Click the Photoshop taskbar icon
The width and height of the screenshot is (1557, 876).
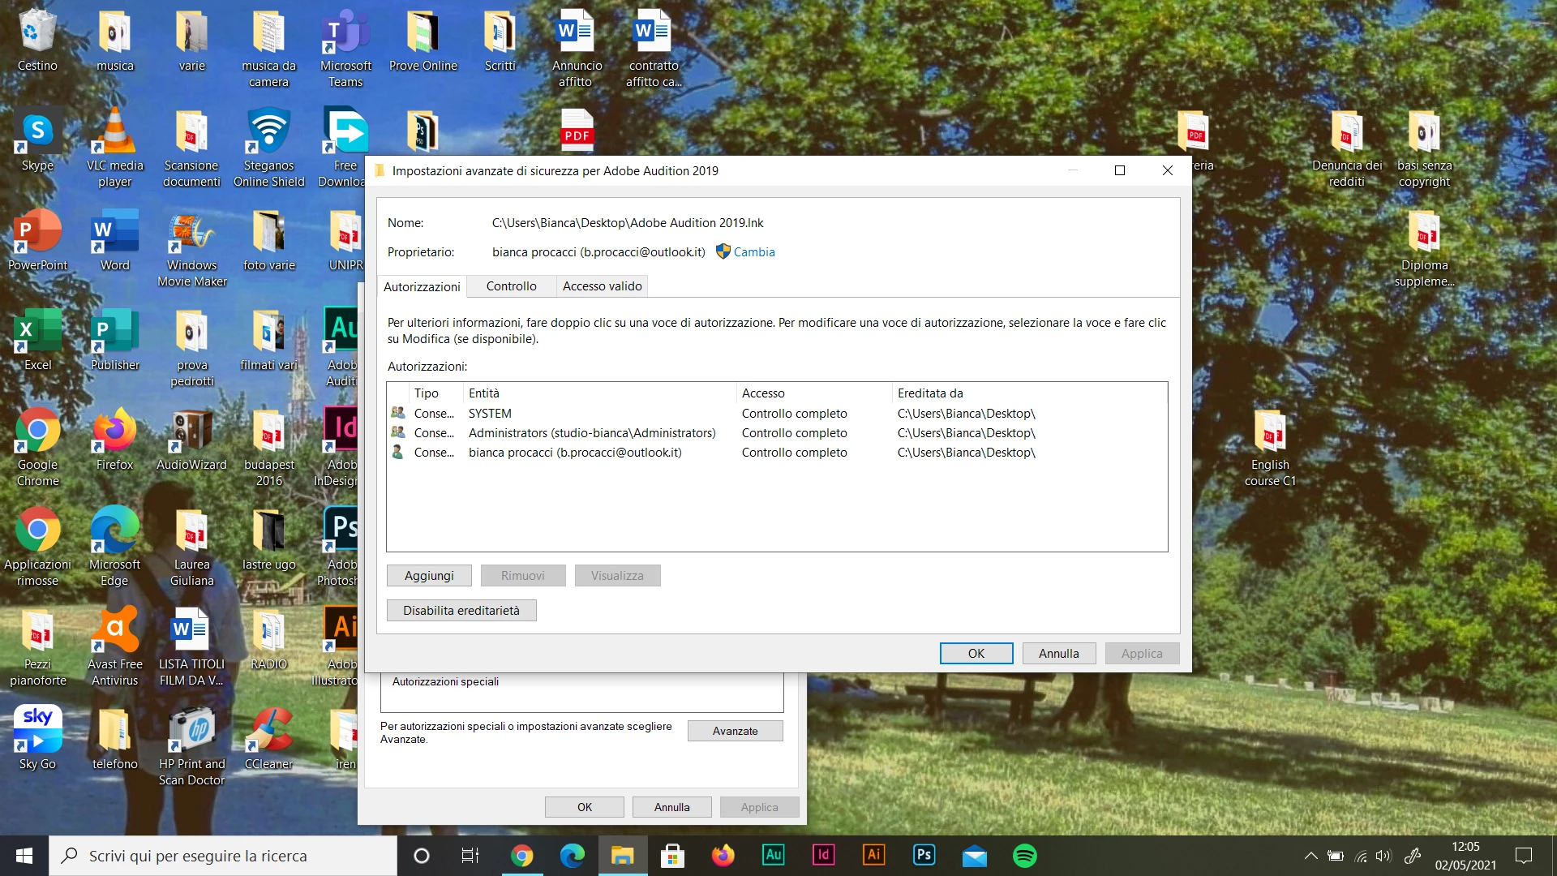coord(924,855)
